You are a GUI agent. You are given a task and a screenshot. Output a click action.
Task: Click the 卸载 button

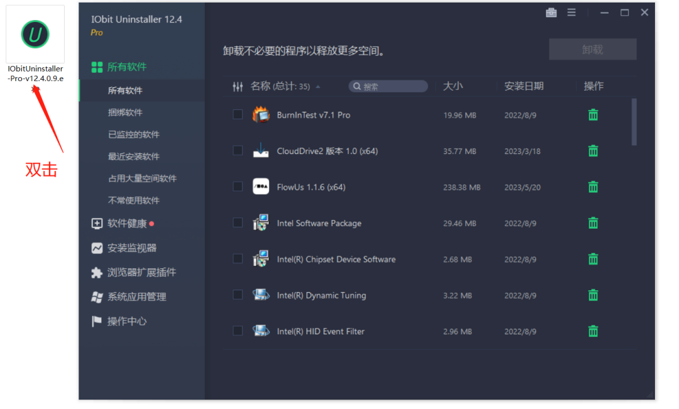point(592,49)
